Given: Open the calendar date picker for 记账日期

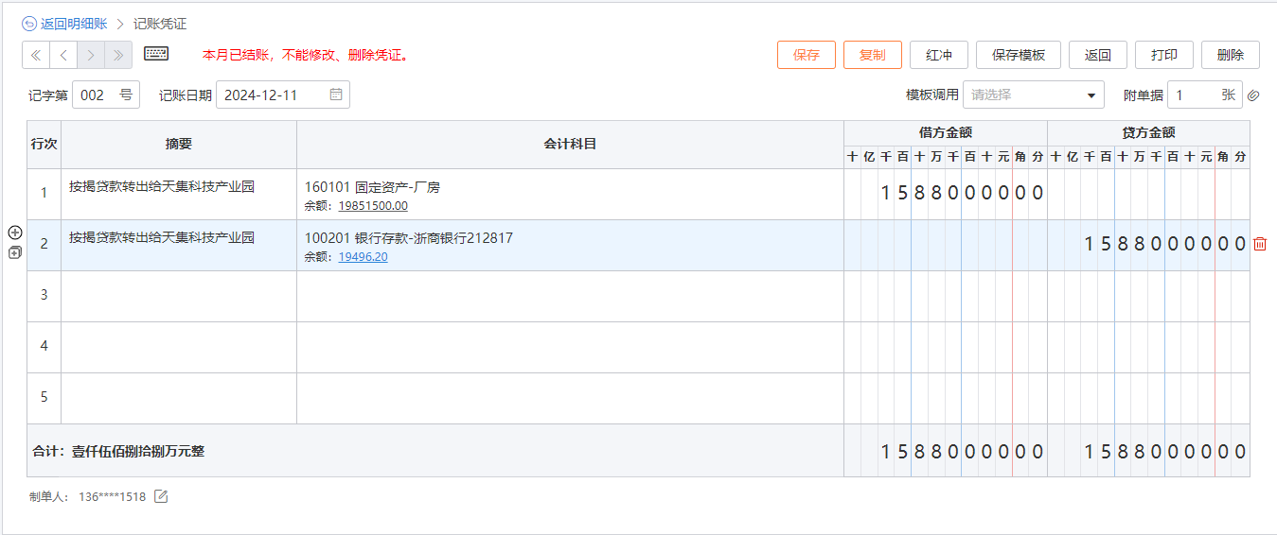Looking at the screenshot, I should (x=336, y=95).
